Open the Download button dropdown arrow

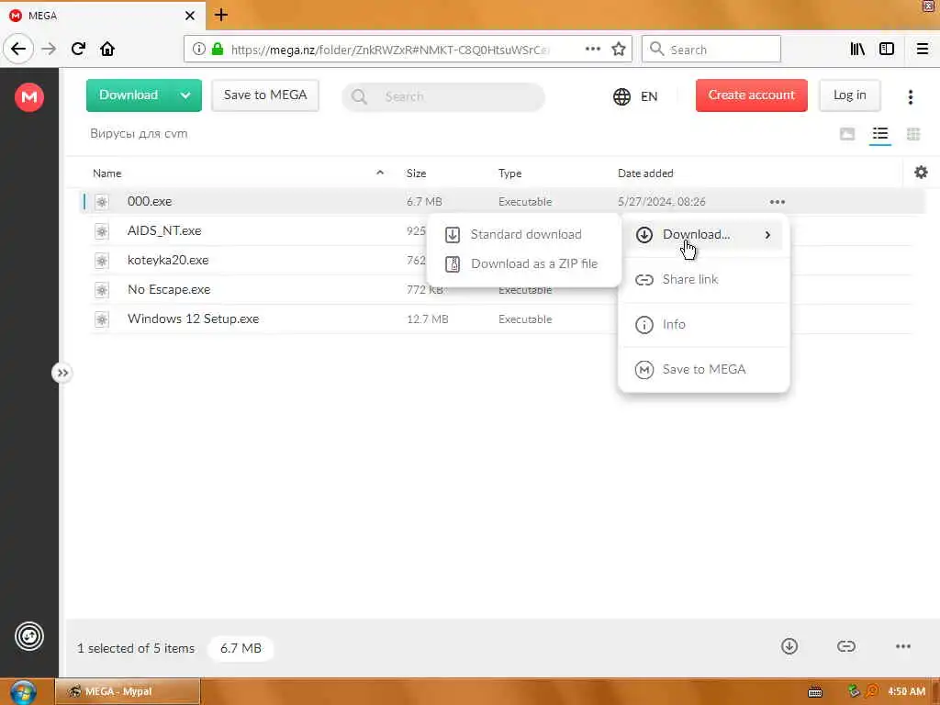pyautogui.click(x=185, y=95)
